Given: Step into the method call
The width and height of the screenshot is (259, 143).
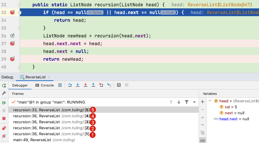Looking at the screenshot, I should click(78, 85).
